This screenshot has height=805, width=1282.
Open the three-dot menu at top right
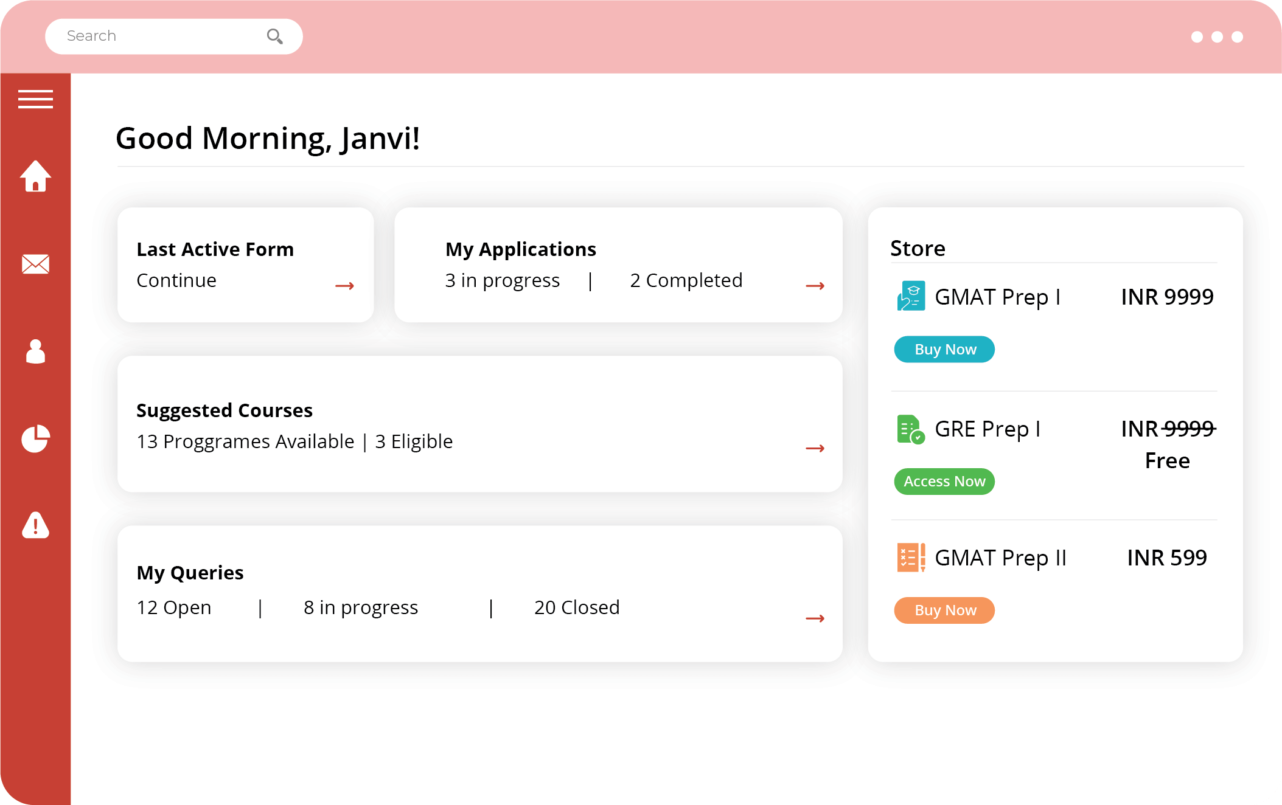tap(1216, 36)
